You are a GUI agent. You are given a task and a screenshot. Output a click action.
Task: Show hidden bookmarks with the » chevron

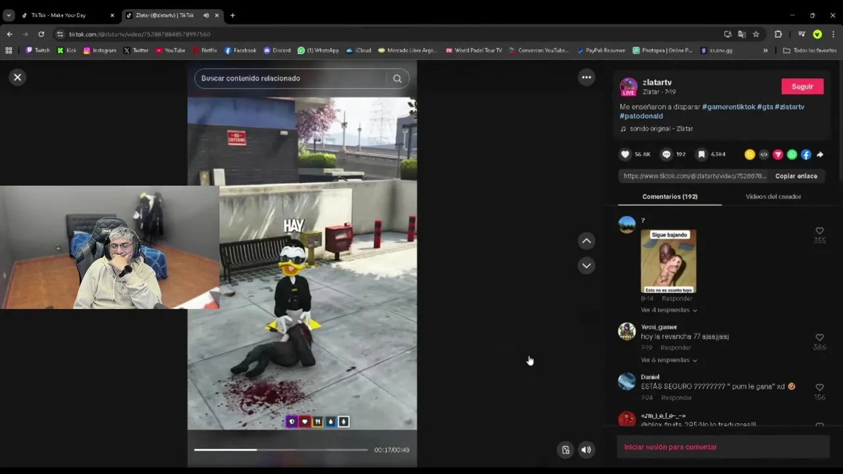tap(765, 50)
